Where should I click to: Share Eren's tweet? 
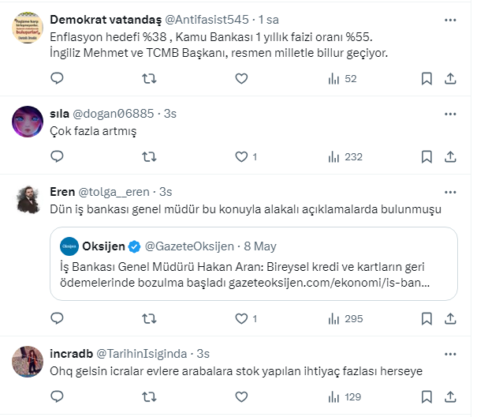(450, 318)
